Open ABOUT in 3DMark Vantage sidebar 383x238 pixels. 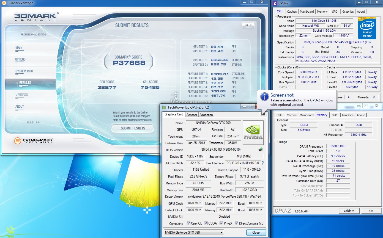[20, 107]
